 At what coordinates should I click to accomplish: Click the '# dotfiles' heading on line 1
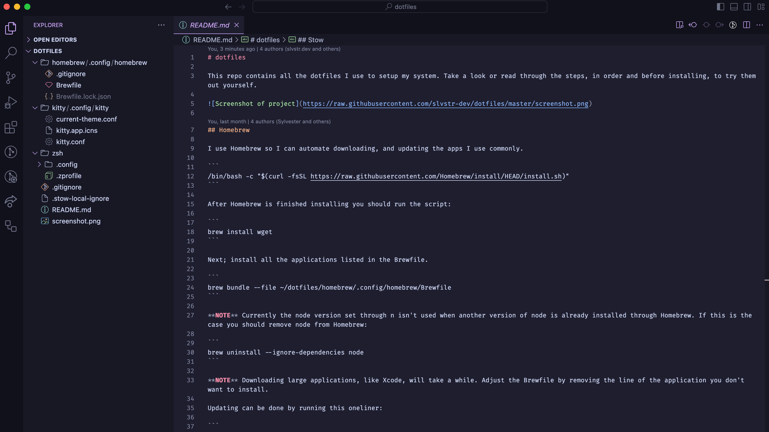coord(227,57)
